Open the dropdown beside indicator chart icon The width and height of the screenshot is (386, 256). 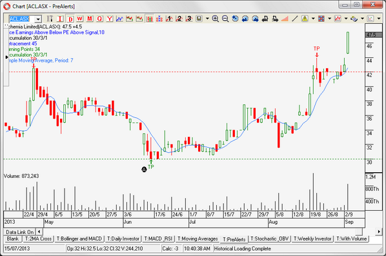[x=346, y=19]
